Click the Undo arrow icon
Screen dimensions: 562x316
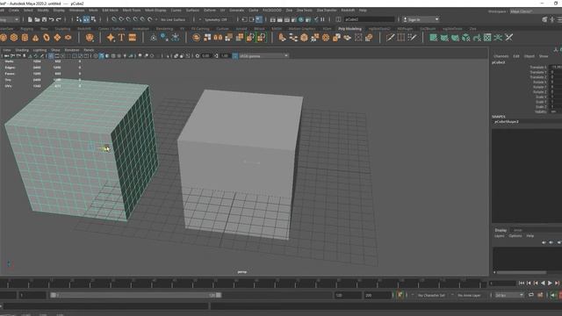point(52,19)
